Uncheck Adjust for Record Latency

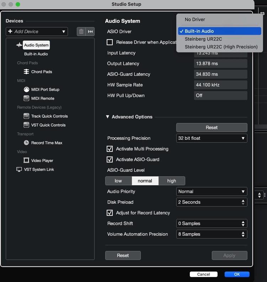[110, 213]
